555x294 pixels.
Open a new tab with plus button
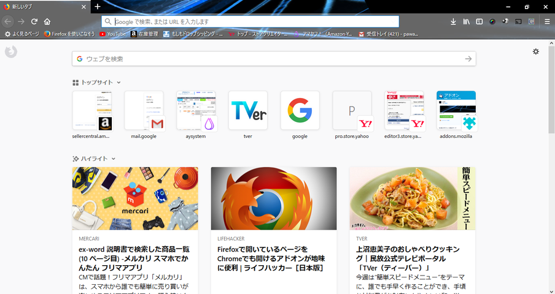click(x=98, y=7)
